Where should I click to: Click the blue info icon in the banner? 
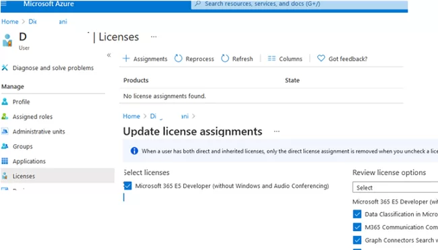pos(134,151)
